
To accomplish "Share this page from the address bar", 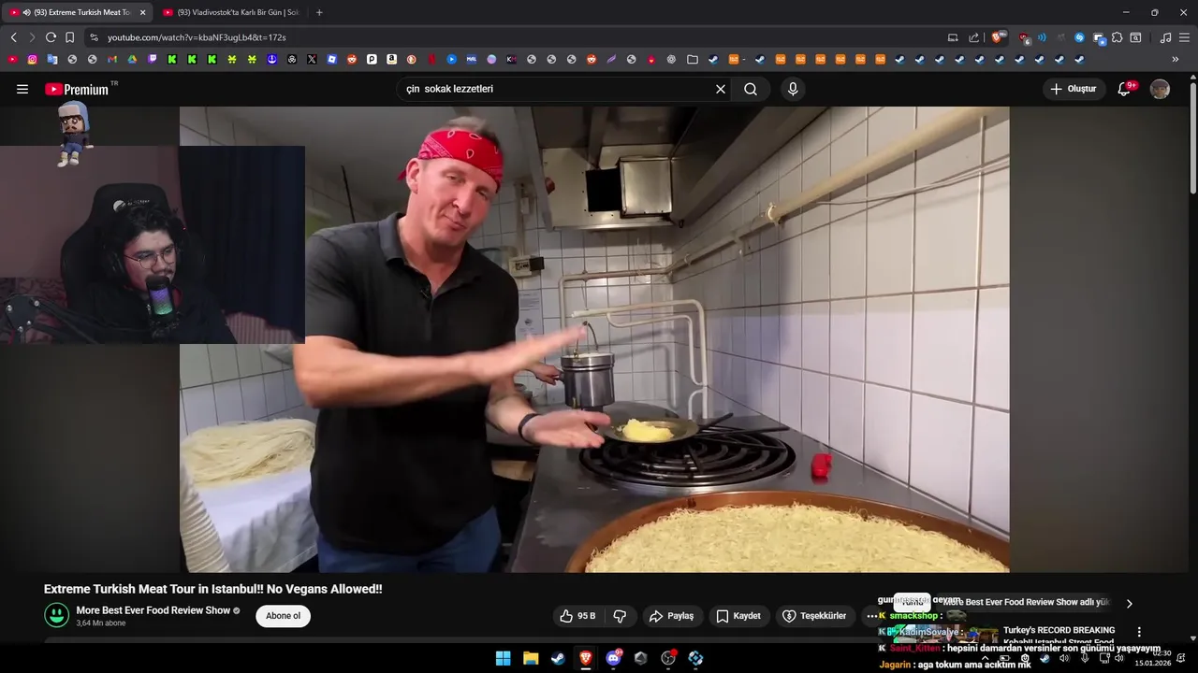I will (973, 37).
